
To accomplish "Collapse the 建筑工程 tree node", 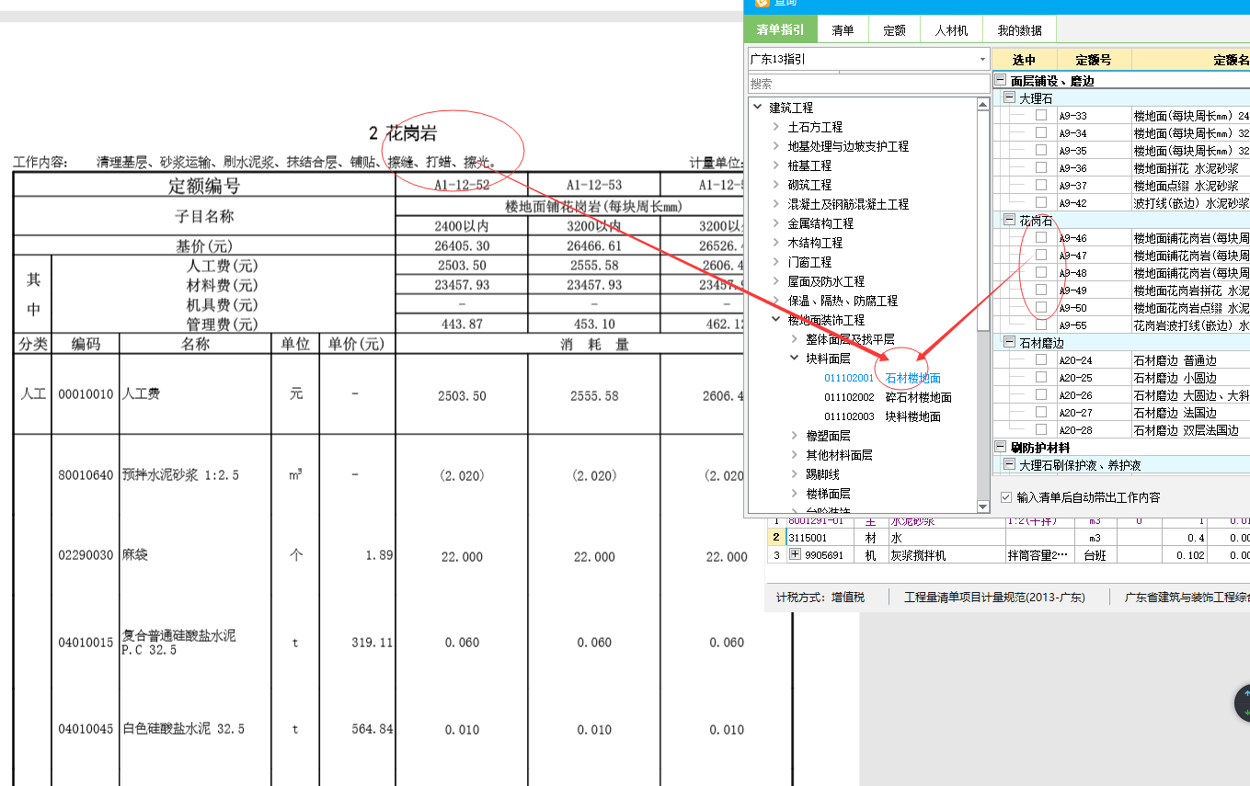I will 758,108.
